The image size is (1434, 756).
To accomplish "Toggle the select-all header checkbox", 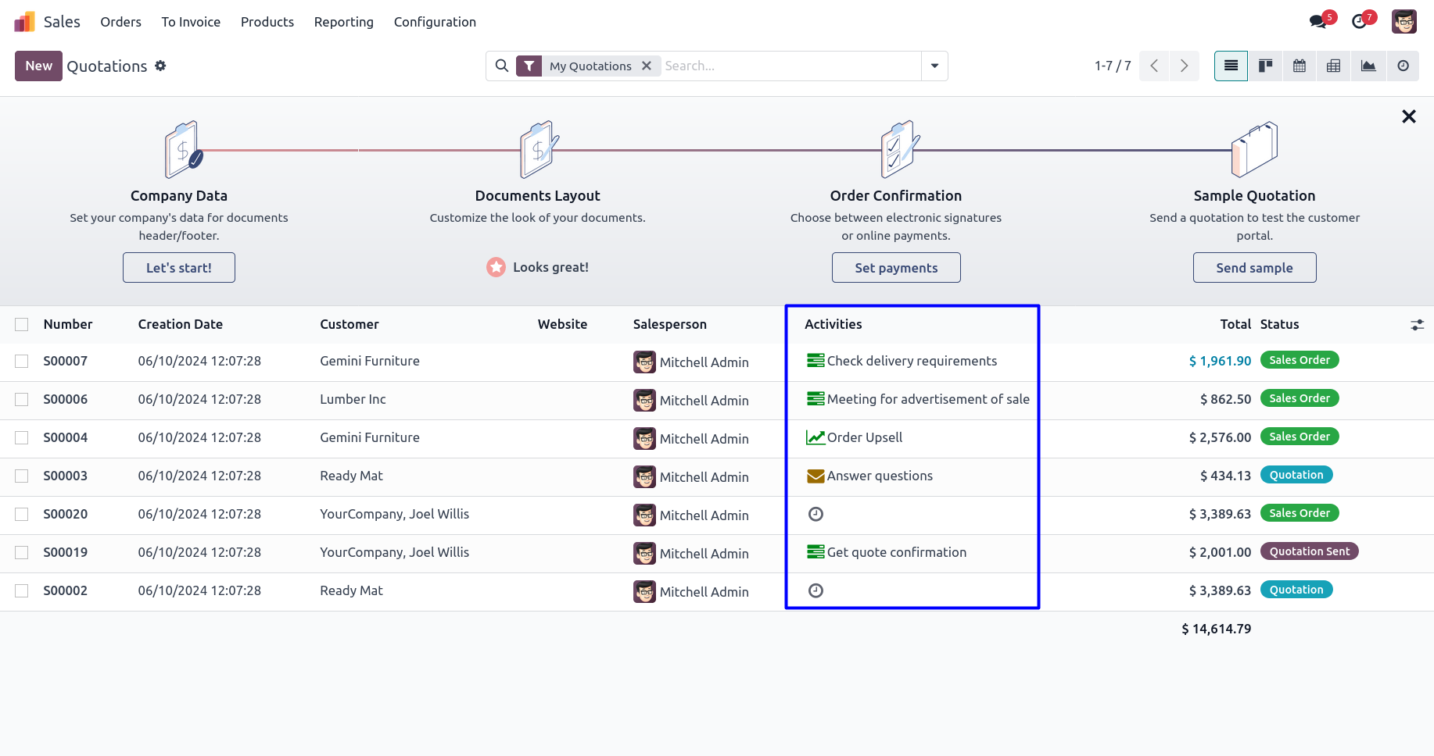I will coord(22,325).
